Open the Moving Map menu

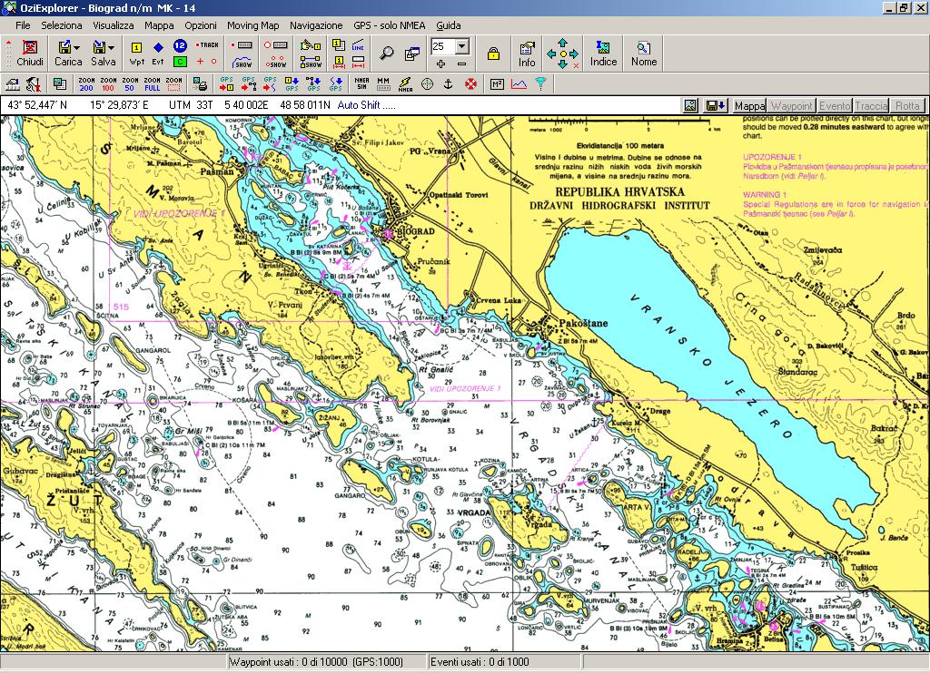(x=252, y=25)
